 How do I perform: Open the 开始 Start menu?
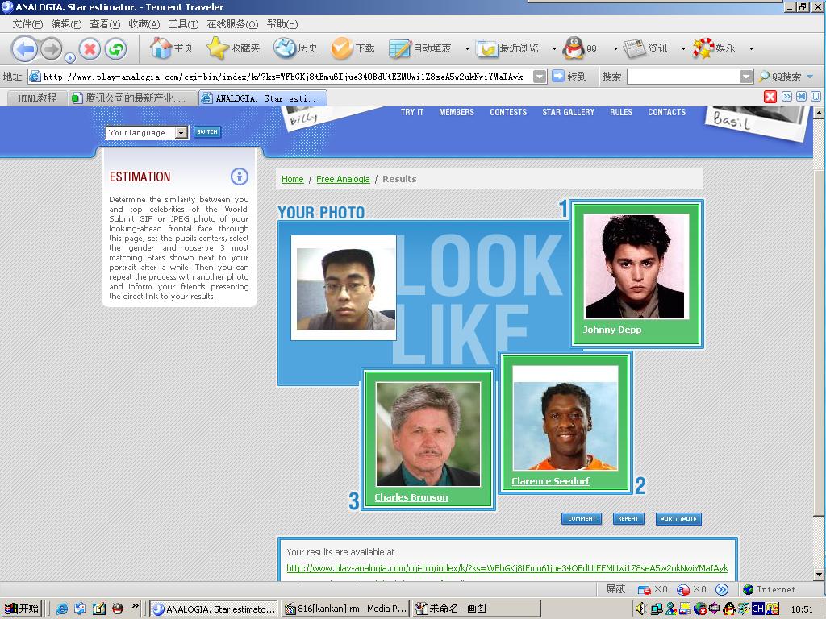(22, 609)
